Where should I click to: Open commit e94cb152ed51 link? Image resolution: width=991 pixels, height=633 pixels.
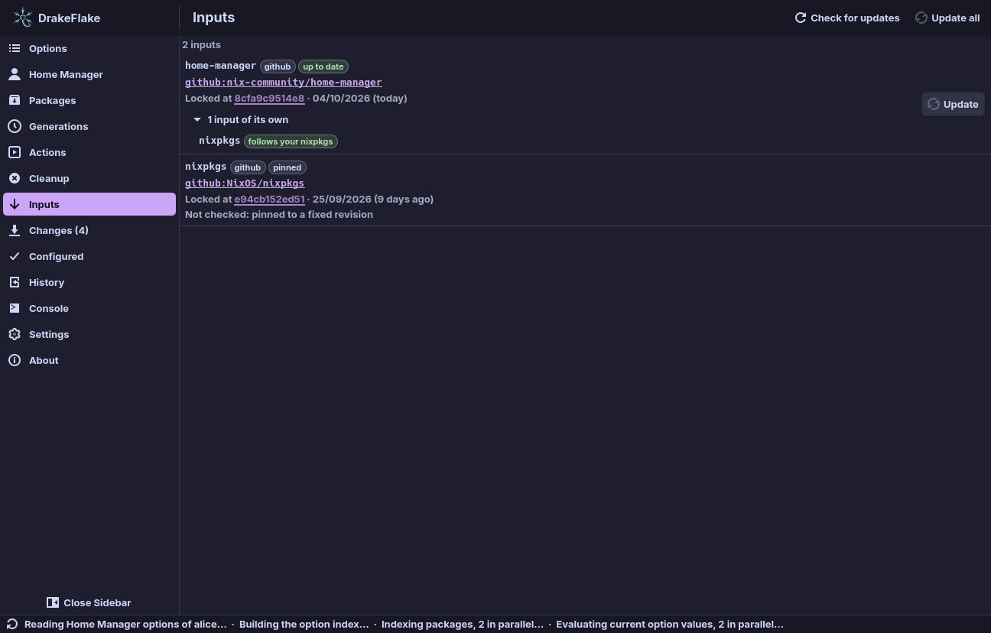click(x=269, y=199)
